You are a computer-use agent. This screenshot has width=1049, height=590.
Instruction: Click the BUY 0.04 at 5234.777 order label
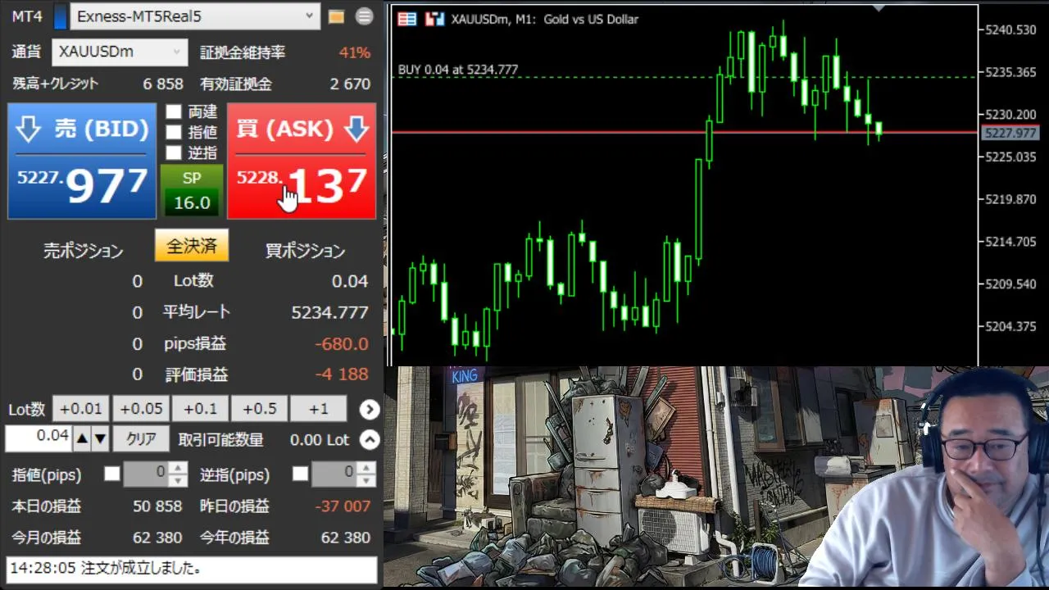point(458,70)
